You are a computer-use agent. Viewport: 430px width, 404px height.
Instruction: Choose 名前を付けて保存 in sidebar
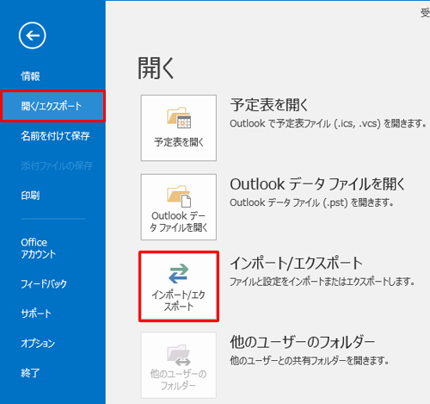pos(55,136)
